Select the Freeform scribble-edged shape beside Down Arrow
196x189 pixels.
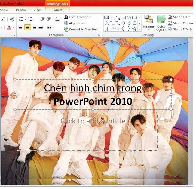[134, 23]
